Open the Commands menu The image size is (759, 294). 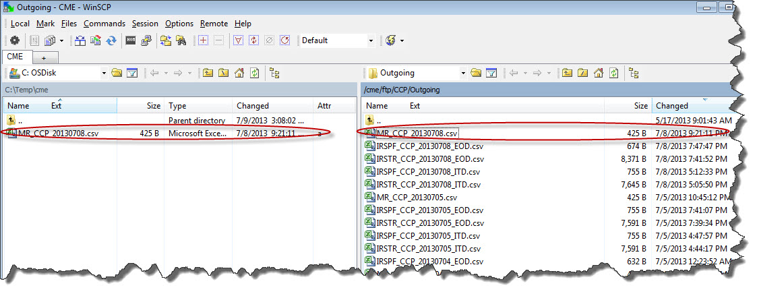(104, 24)
